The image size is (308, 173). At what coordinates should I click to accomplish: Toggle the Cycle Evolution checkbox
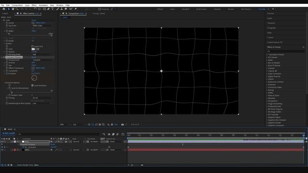click(32, 86)
